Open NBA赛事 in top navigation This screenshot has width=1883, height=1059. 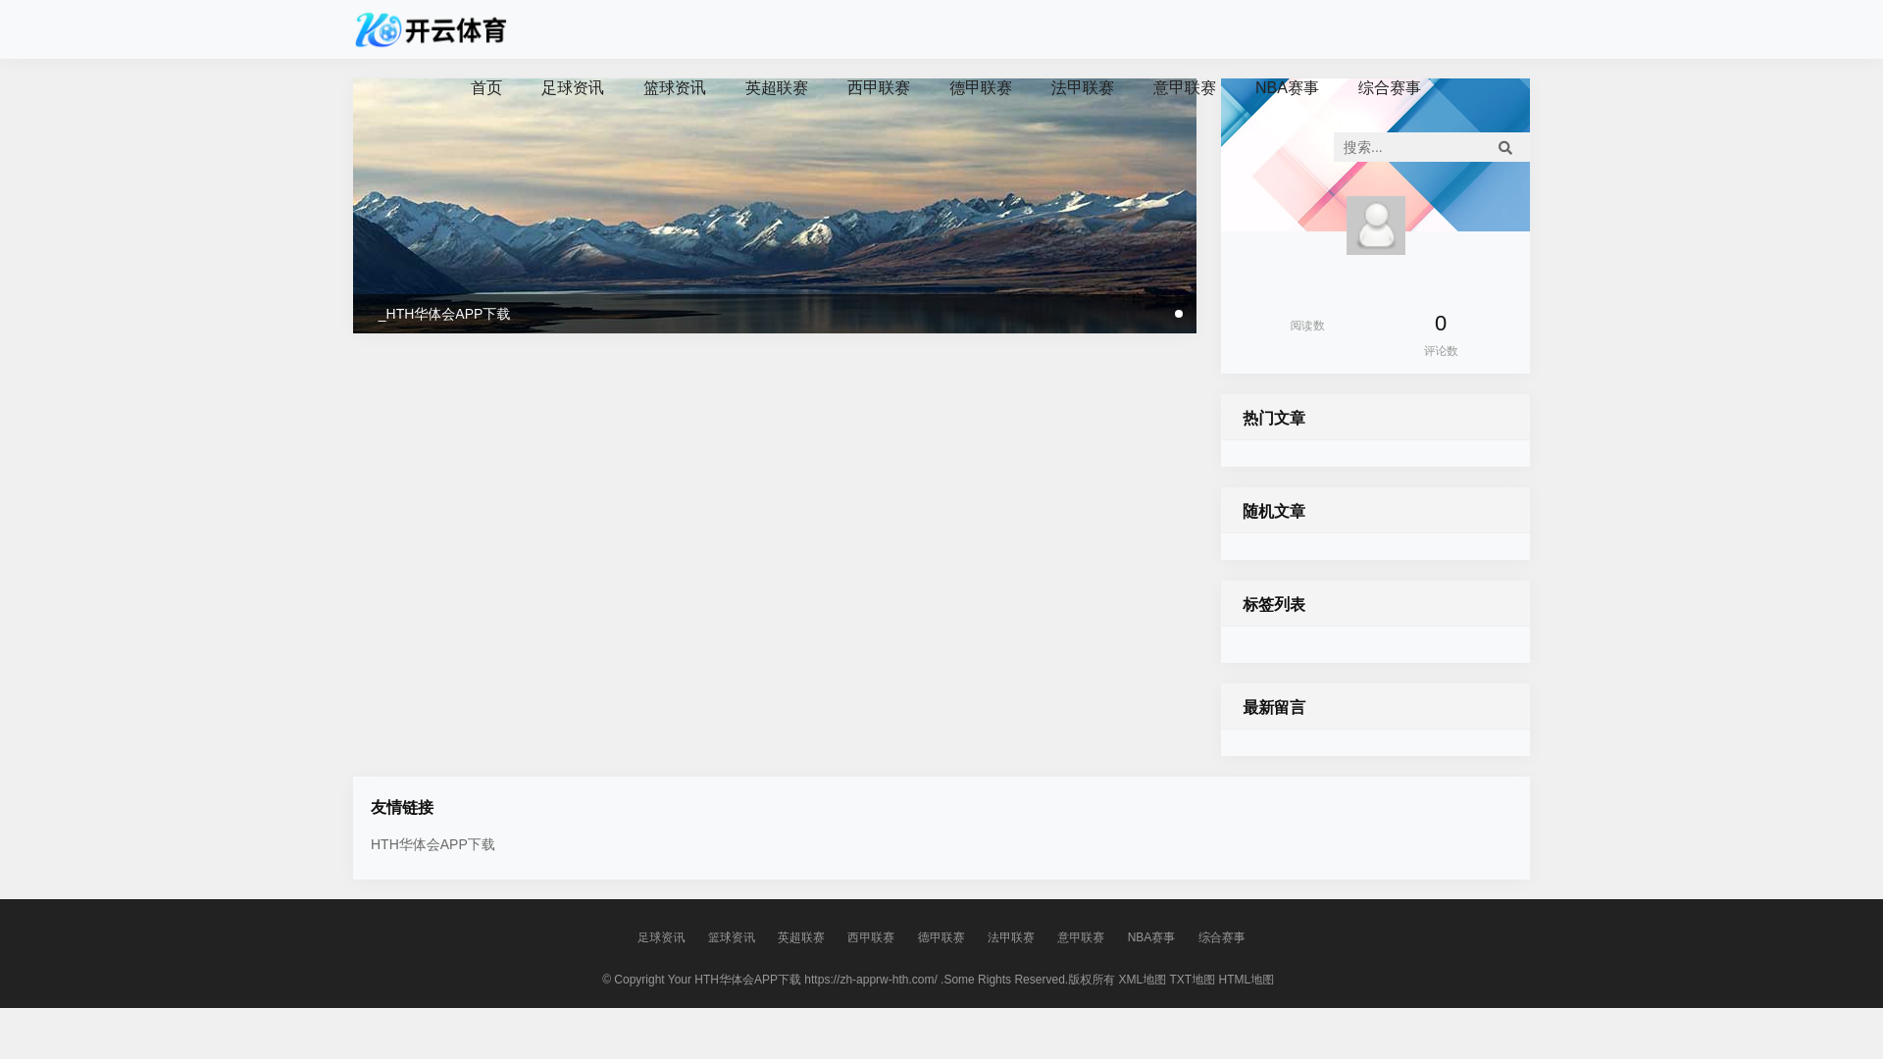(1287, 88)
